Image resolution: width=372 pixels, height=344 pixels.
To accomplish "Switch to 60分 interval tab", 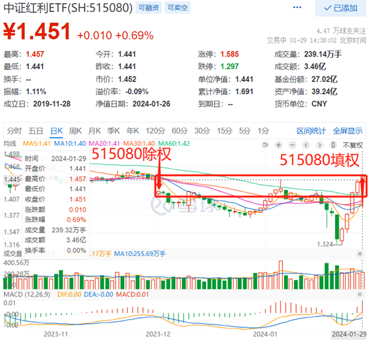I will point(179,131).
